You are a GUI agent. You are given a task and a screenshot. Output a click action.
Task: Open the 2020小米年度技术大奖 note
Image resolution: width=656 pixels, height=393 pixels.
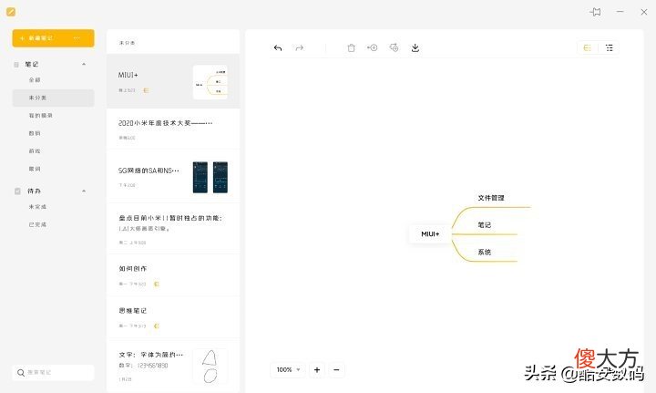point(173,129)
